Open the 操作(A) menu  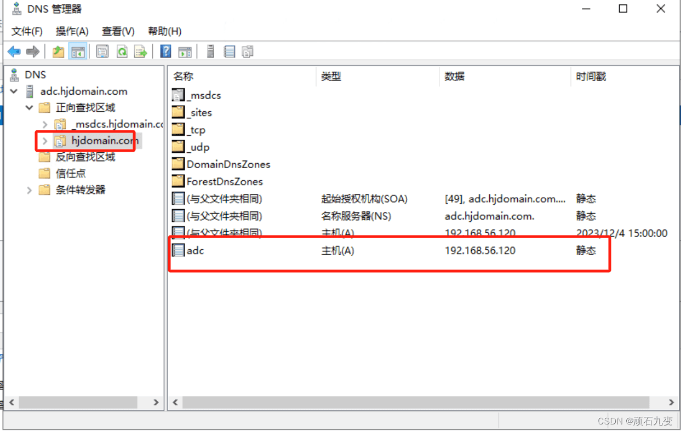pos(72,31)
